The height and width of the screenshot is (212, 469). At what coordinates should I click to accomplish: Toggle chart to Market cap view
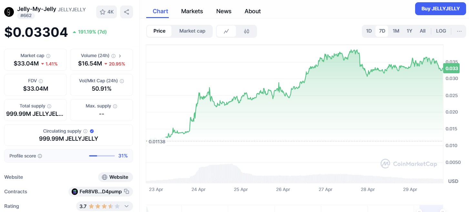coord(192,31)
